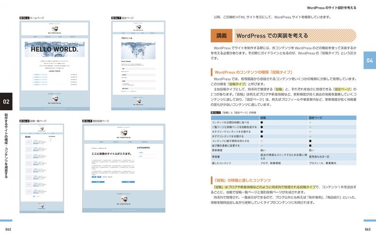Click running header WordPress のサイト設計を考える
Viewport: 376px width, 237px height.
(x=332, y=8)
